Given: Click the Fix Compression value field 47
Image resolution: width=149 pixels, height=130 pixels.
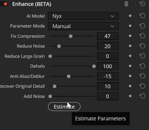Looking at the screenshot, I should [x=108, y=36].
